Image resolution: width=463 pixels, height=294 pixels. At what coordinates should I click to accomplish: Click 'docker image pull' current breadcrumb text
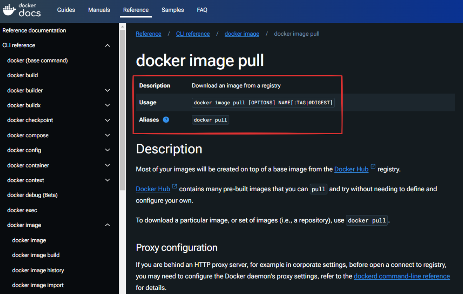[x=297, y=34]
